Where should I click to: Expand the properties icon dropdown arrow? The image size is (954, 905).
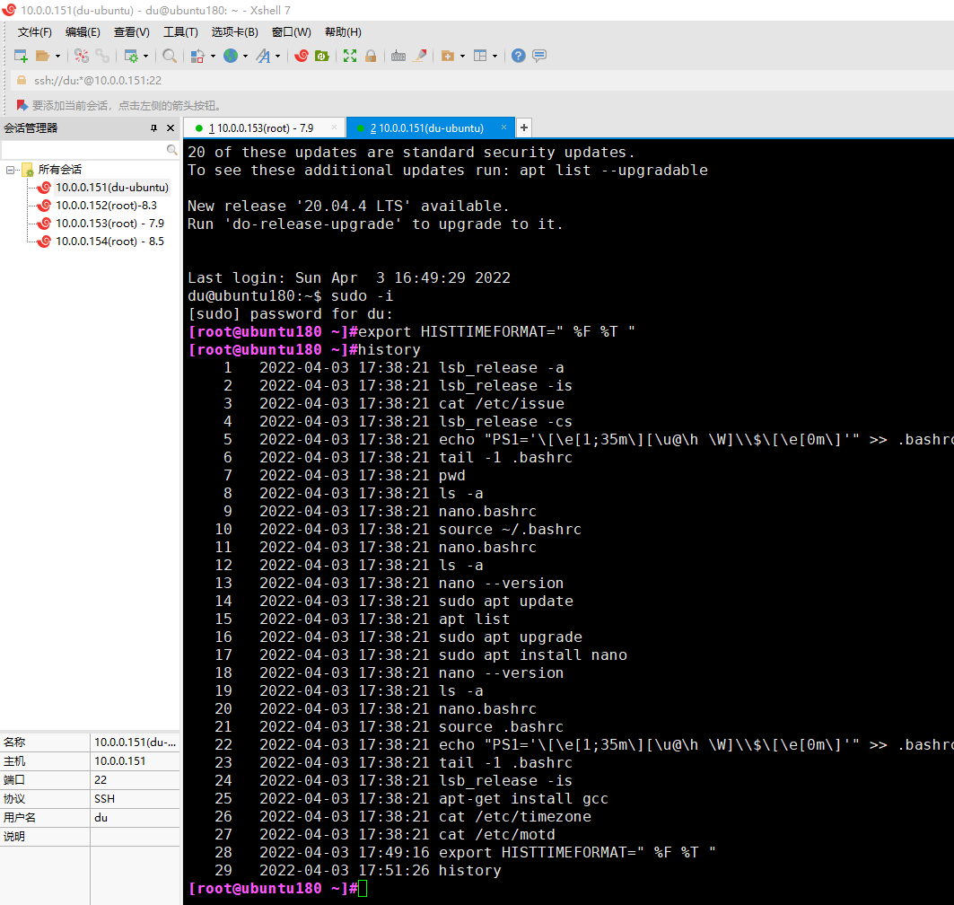[x=145, y=56]
